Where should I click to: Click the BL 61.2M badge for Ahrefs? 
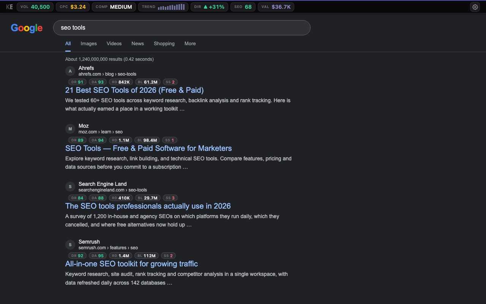click(x=148, y=82)
